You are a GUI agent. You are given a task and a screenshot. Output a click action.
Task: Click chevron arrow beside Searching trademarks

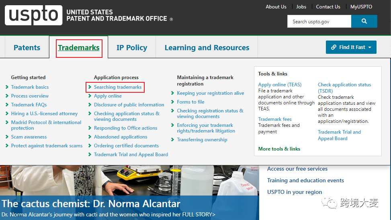point(90,87)
